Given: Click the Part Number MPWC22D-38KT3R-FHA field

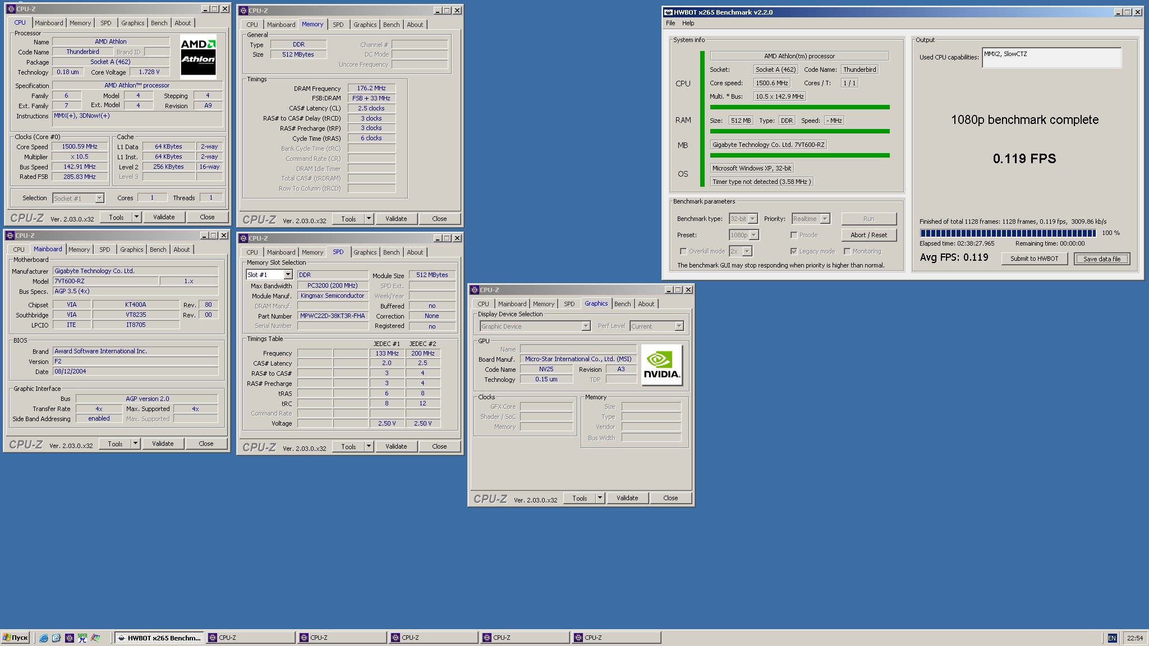Looking at the screenshot, I should (333, 316).
